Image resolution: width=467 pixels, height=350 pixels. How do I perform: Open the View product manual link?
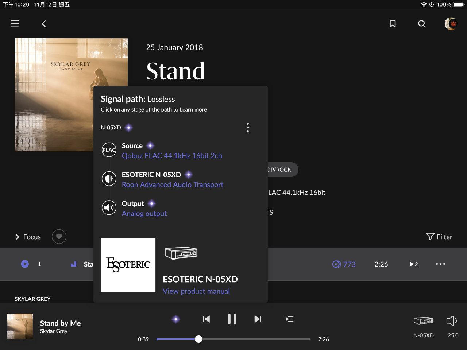[x=196, y=291]
